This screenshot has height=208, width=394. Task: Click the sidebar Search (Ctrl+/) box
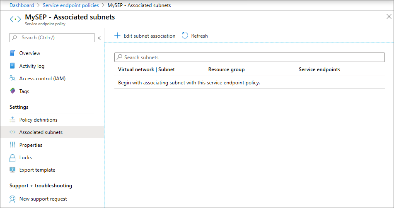click(52, 38)
